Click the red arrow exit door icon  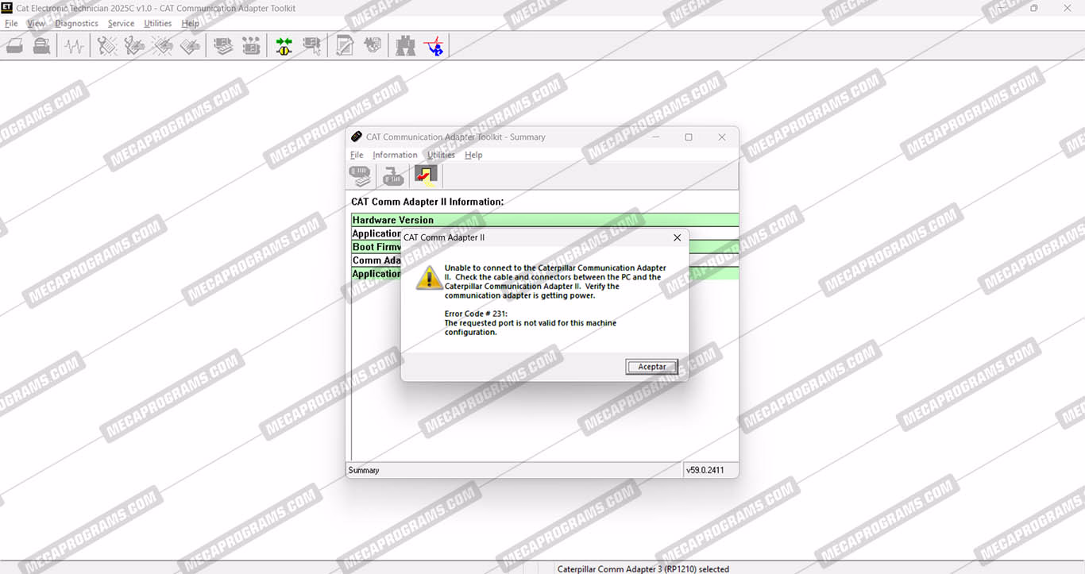click(x=426, y=175)
